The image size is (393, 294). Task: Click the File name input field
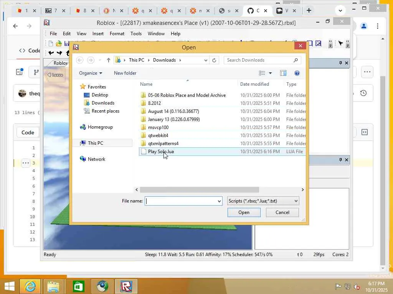(x=181, y=201)
